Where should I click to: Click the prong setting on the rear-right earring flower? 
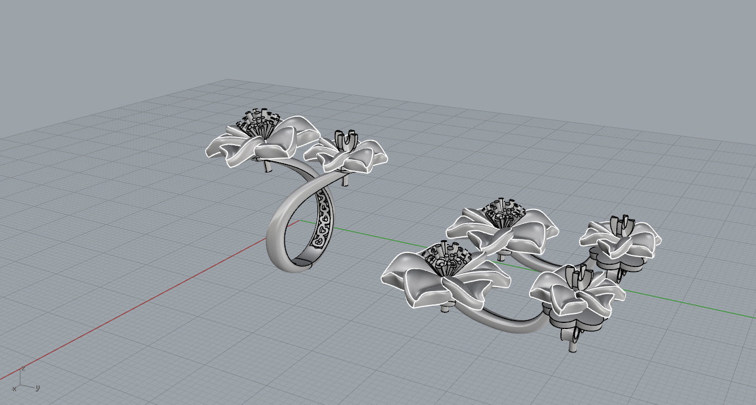(x=622, y=225)
